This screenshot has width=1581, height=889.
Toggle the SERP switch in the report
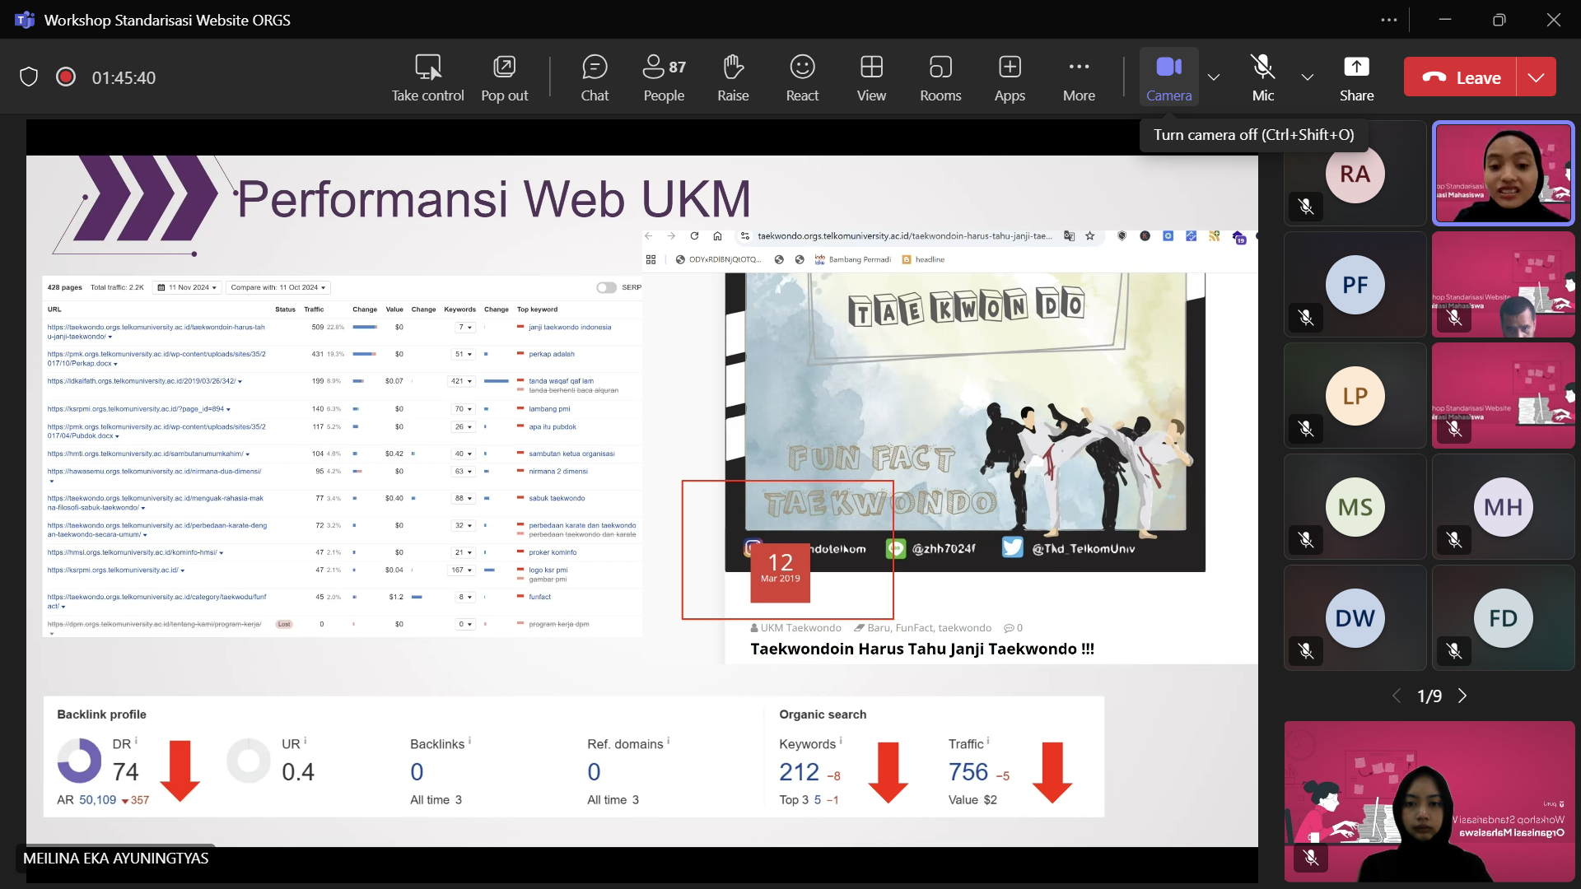pos(607,287)
